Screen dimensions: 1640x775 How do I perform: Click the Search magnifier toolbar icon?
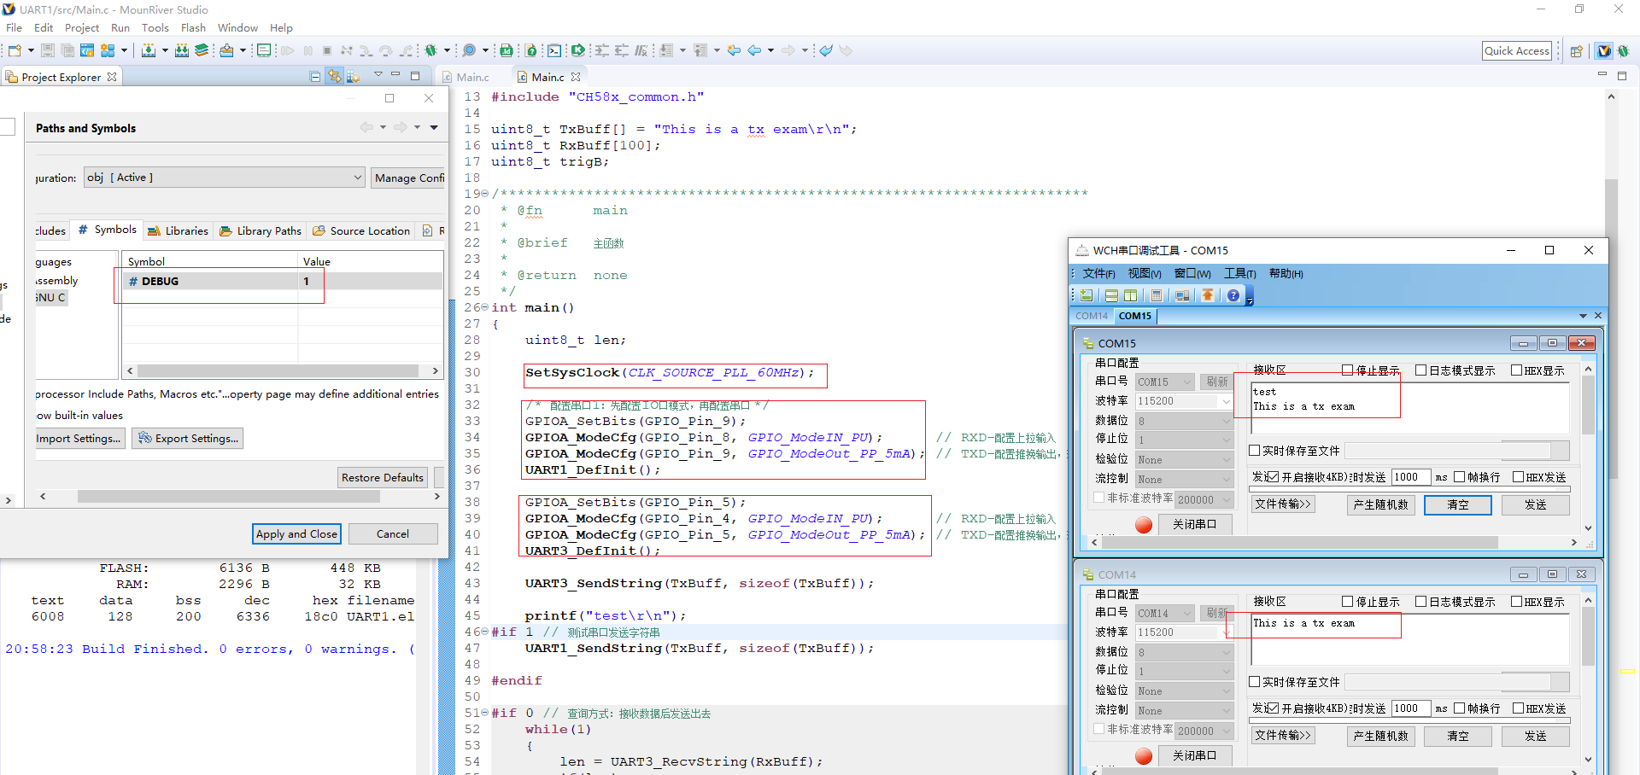pyautogui.click(x=469, y=50)
